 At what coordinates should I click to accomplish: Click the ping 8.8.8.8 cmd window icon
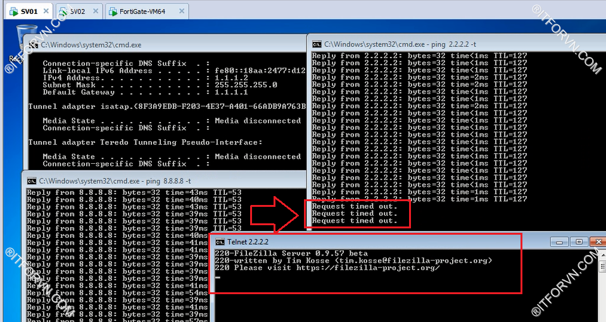[x=32, y=180]
